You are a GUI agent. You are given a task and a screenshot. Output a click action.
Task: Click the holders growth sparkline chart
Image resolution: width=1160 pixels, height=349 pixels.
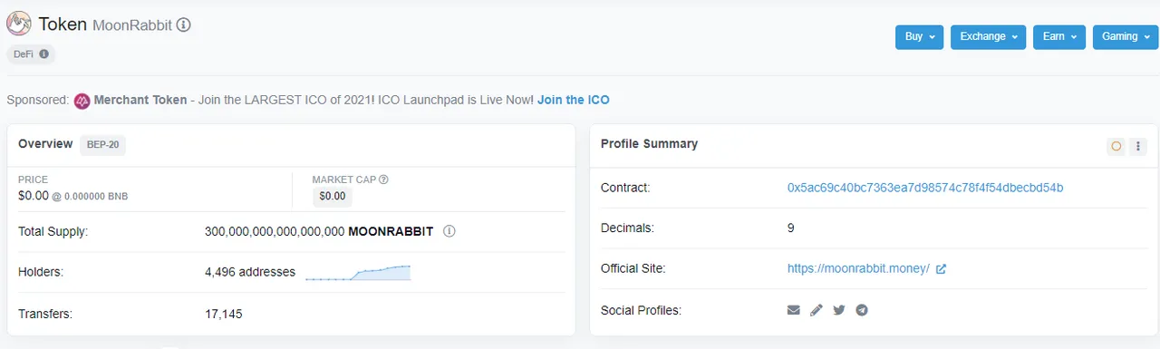pos(358,272)
